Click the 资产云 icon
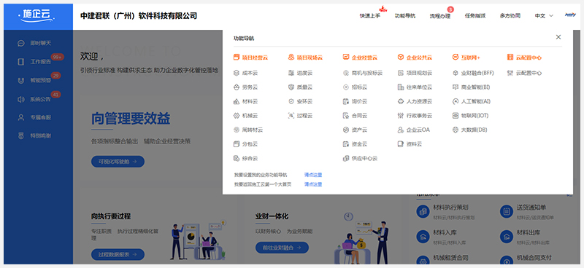 pos(345,130)
